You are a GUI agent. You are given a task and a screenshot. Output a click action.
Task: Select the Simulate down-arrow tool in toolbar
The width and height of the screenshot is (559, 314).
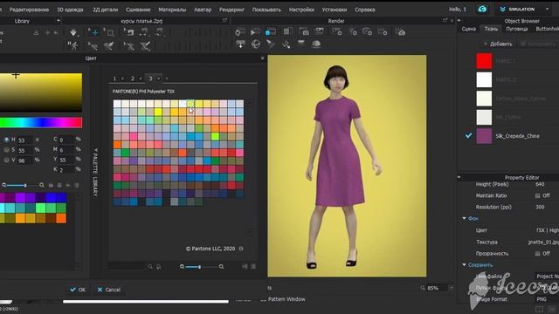[x=73, y=32]
